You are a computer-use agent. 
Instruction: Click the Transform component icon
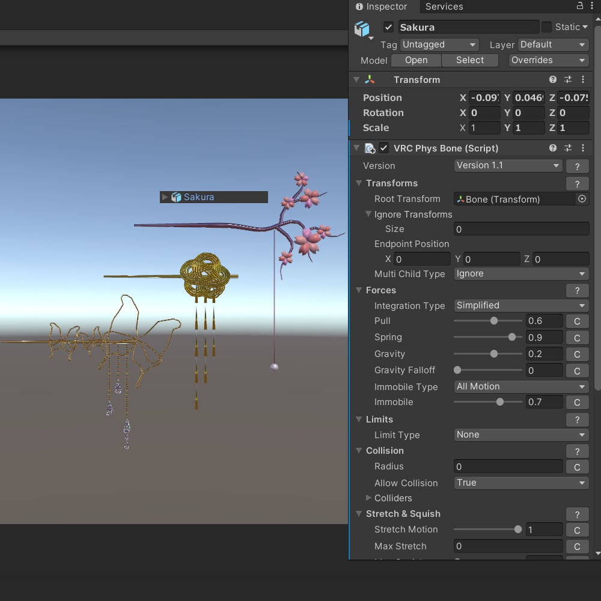369,79
